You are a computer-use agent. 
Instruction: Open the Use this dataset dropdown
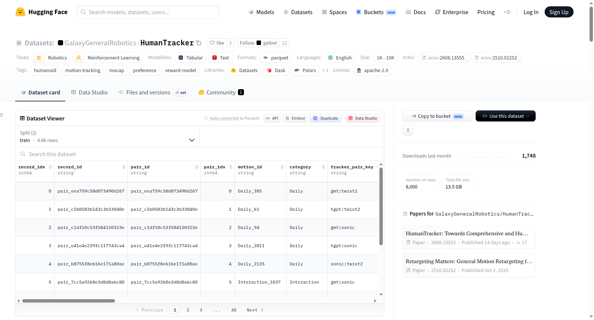[506, 116]
